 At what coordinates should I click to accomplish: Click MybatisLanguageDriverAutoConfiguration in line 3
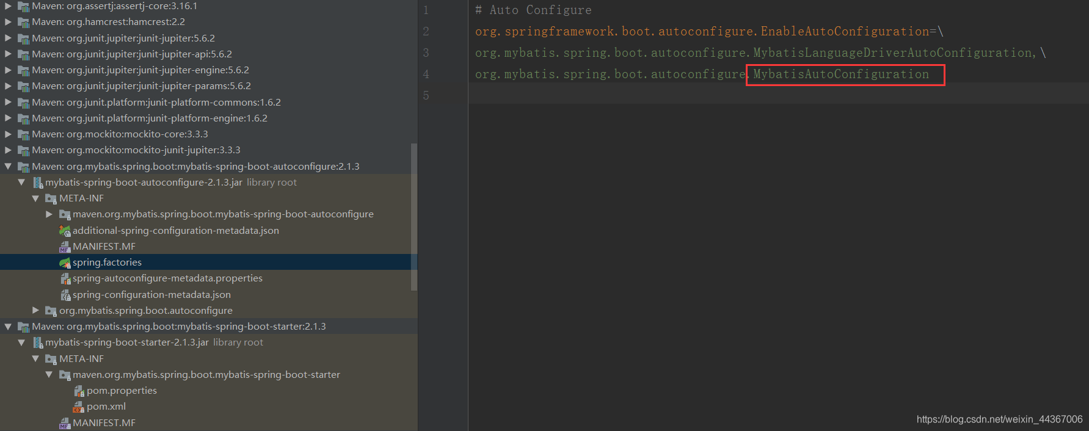tap(892, 53)
